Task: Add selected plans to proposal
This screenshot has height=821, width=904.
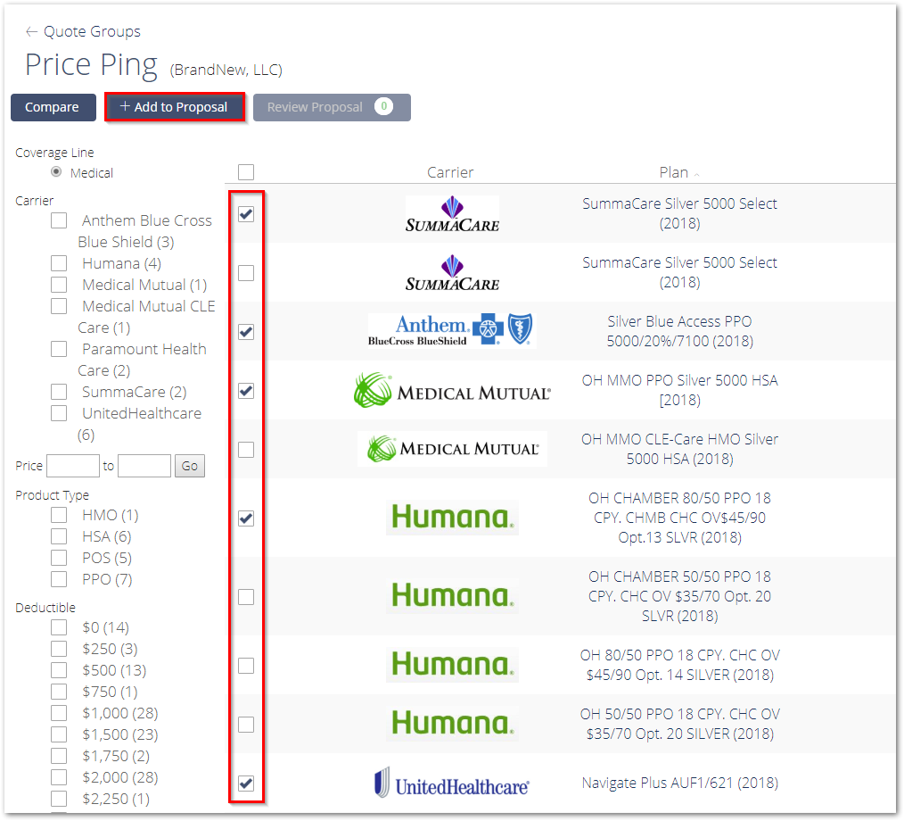Action: [x=174, y=107]
